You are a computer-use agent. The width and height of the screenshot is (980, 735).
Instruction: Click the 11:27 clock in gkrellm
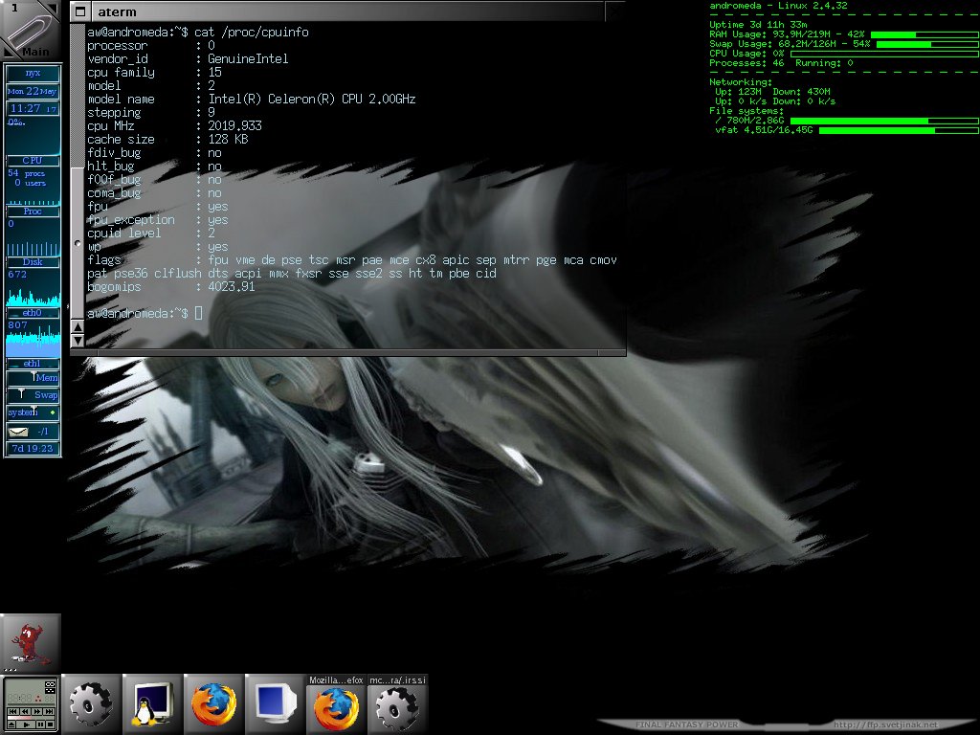click(x=33, y=109)
